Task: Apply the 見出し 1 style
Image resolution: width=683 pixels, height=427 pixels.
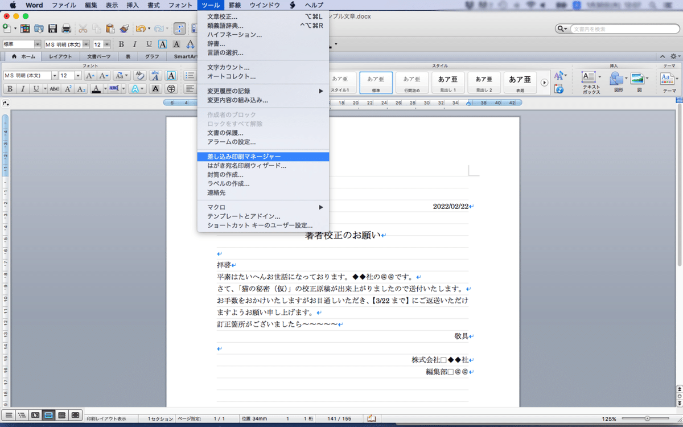Action: coord(449,82)
